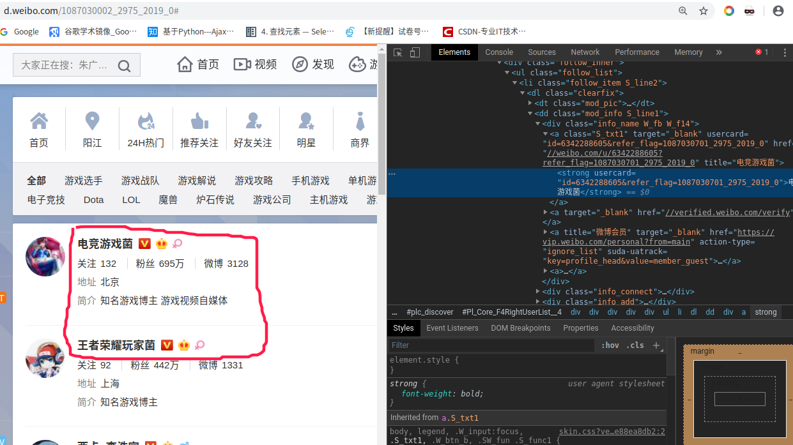Switch to the Performance tab in DevTools
This screenshot has height=445, width=793.
637,52
